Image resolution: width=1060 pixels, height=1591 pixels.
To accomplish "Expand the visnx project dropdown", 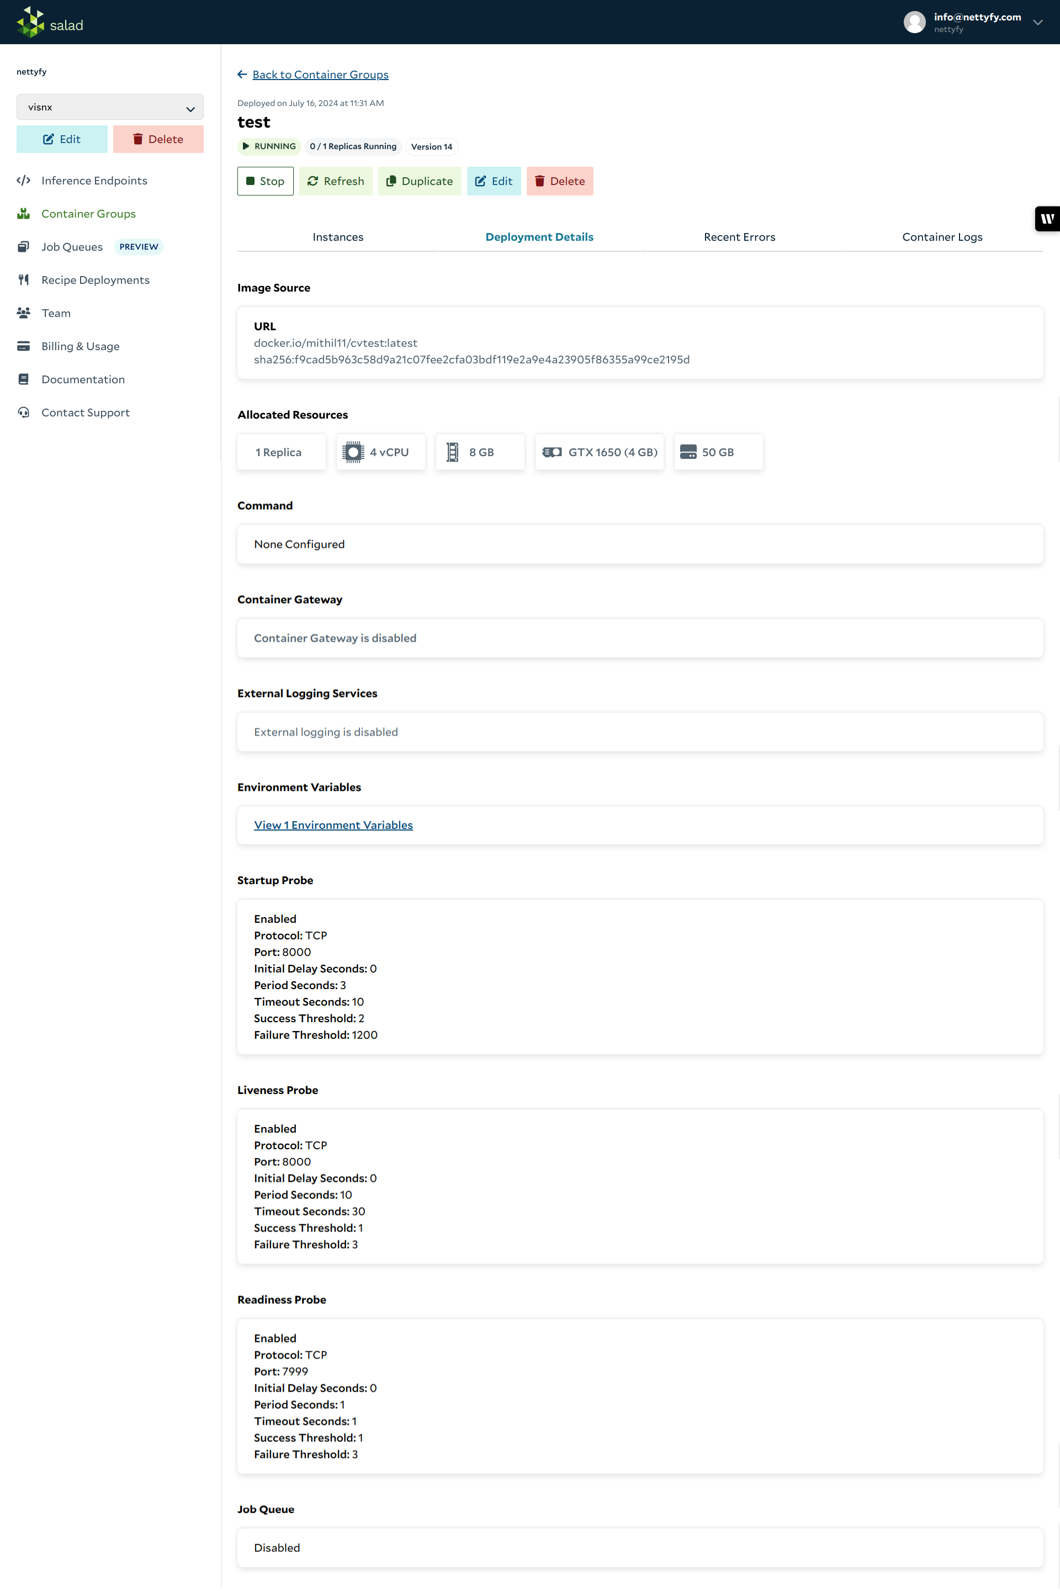I will click(x=109, y=108).
